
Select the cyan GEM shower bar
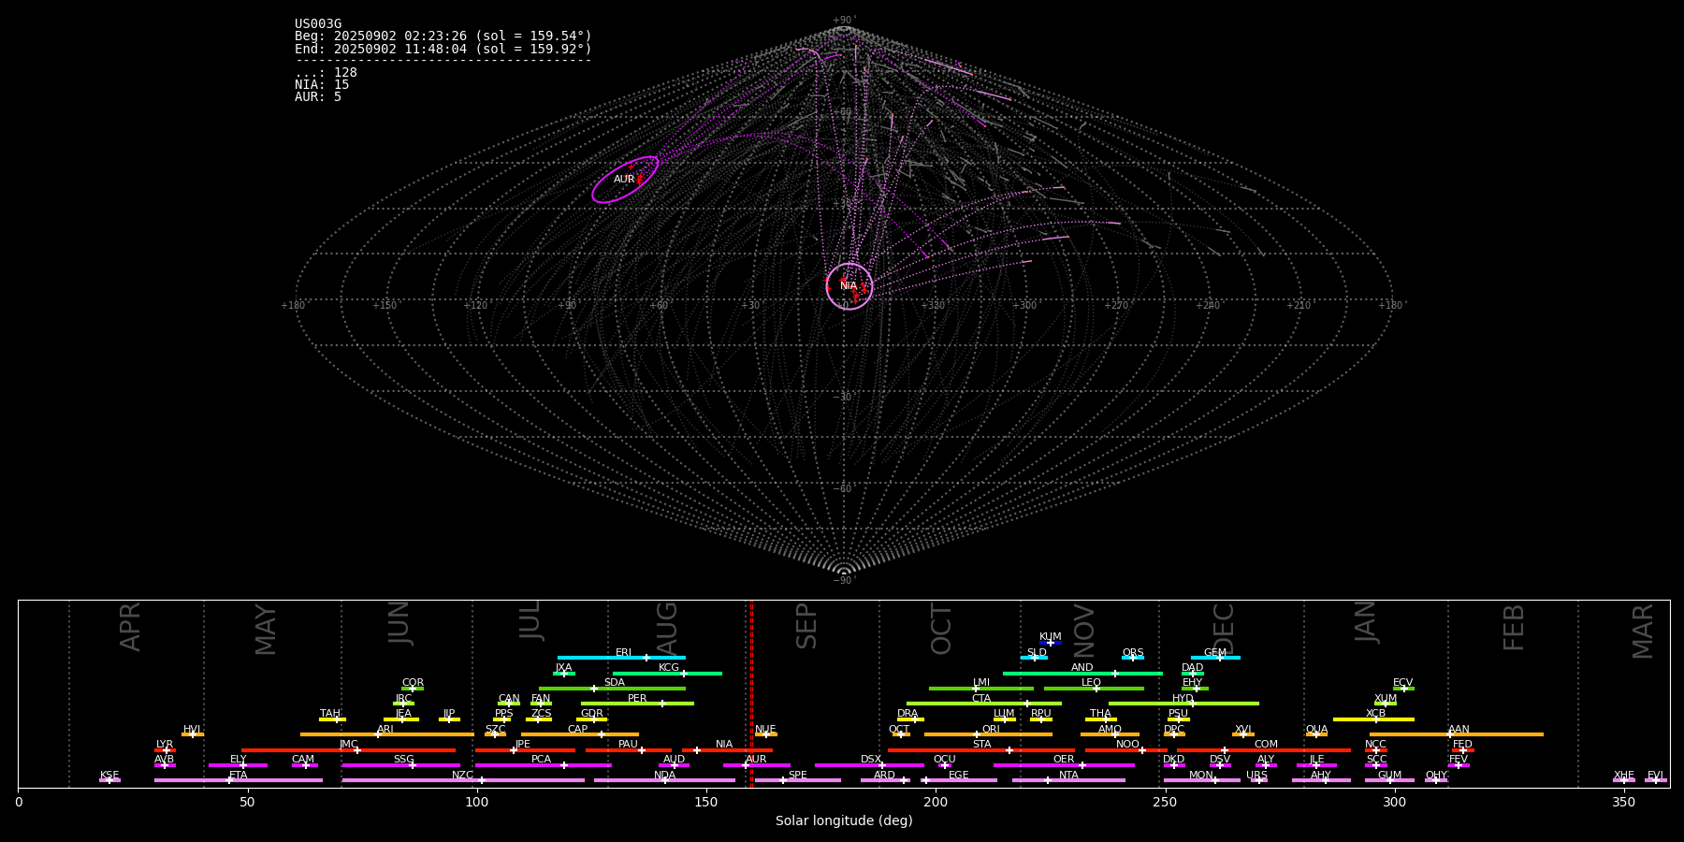1215,658
